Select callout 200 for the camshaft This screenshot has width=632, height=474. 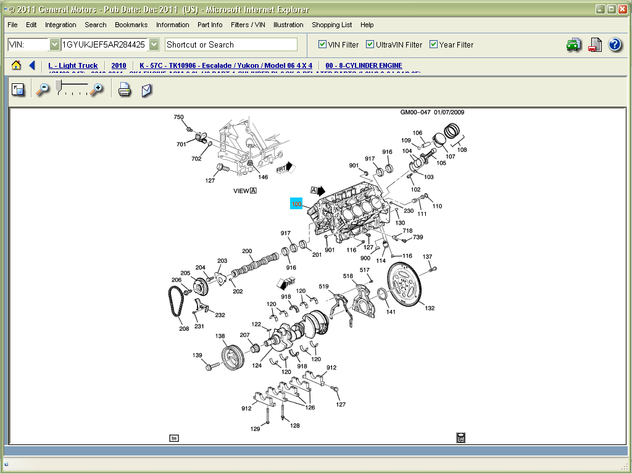[247, 251]
